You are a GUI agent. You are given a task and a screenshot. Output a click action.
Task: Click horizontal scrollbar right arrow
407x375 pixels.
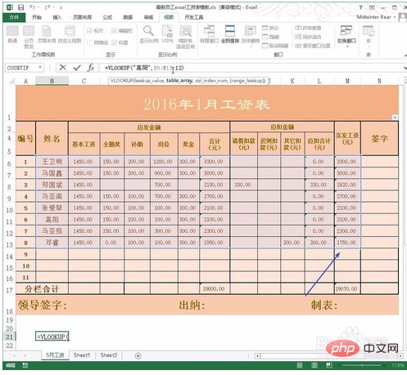(x=400, y=355)
